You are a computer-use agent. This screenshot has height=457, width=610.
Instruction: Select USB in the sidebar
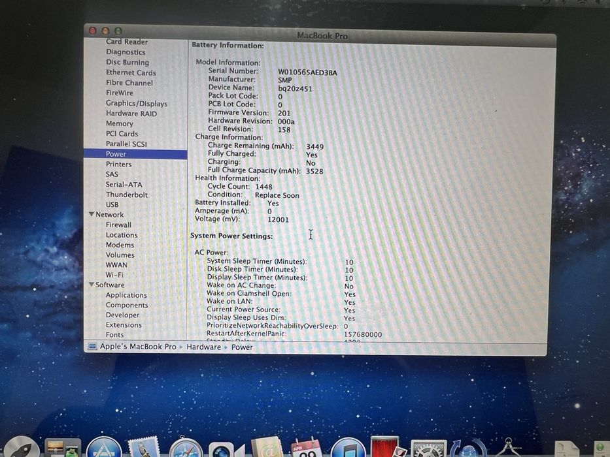(112, 204)
